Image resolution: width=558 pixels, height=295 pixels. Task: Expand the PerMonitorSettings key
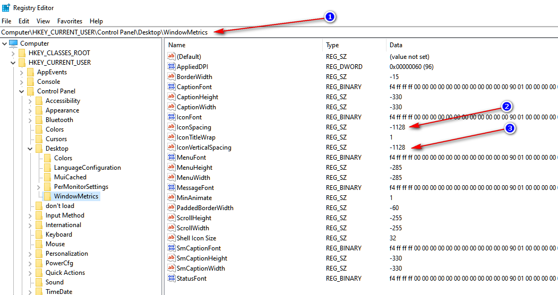pos(39,187)
